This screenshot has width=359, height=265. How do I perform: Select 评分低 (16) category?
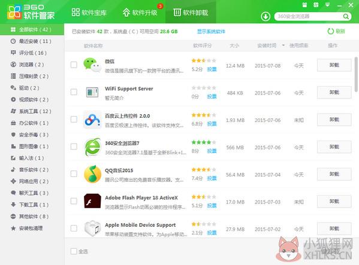pyautogui.click(x=32, y=53)
